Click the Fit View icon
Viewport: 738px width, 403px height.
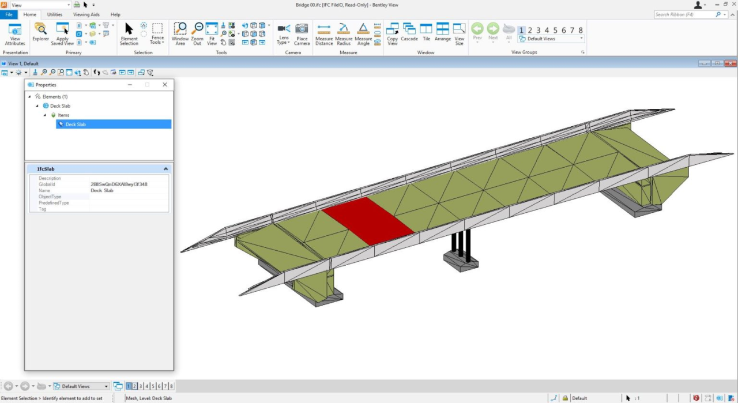tap(212, 33)
